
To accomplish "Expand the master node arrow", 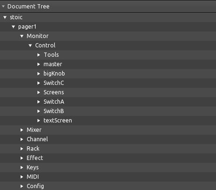I will (39, 64).
